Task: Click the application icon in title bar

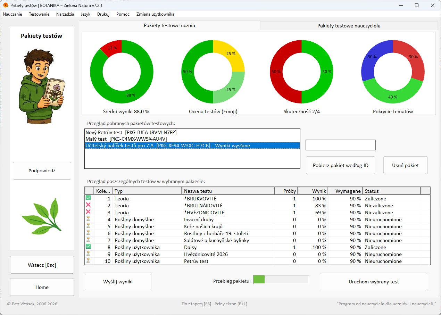Action: click(x=6, y=5)
